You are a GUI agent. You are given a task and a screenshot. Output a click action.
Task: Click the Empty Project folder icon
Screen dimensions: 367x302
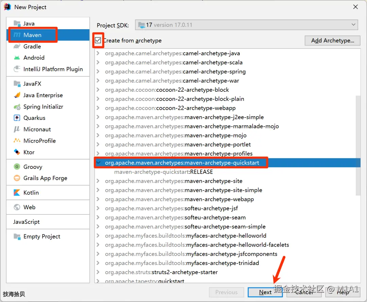17,236
